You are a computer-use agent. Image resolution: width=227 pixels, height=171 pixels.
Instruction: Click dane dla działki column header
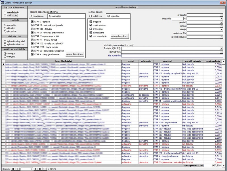click(63, 61)
